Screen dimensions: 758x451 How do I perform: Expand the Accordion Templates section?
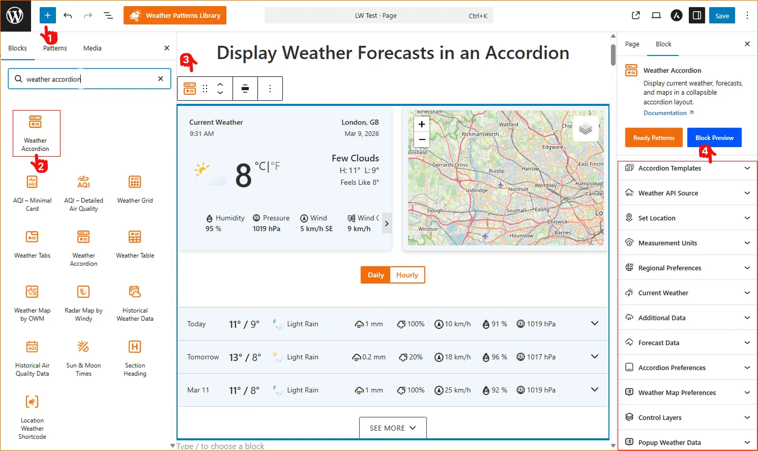pos(686,168)
